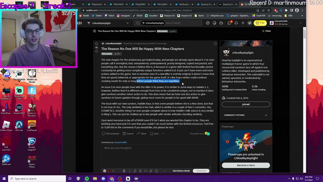Click the browser address bar URL
Viewport: 323px width, 182px height.
tap(139, 10)
